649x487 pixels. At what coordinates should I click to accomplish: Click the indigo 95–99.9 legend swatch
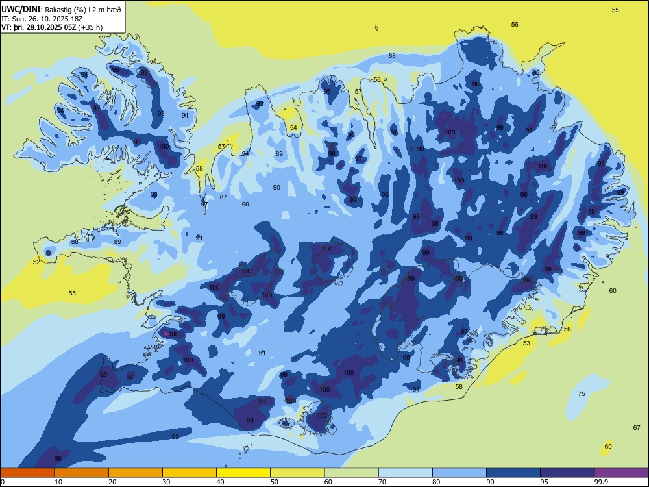[x=567, y=473]
